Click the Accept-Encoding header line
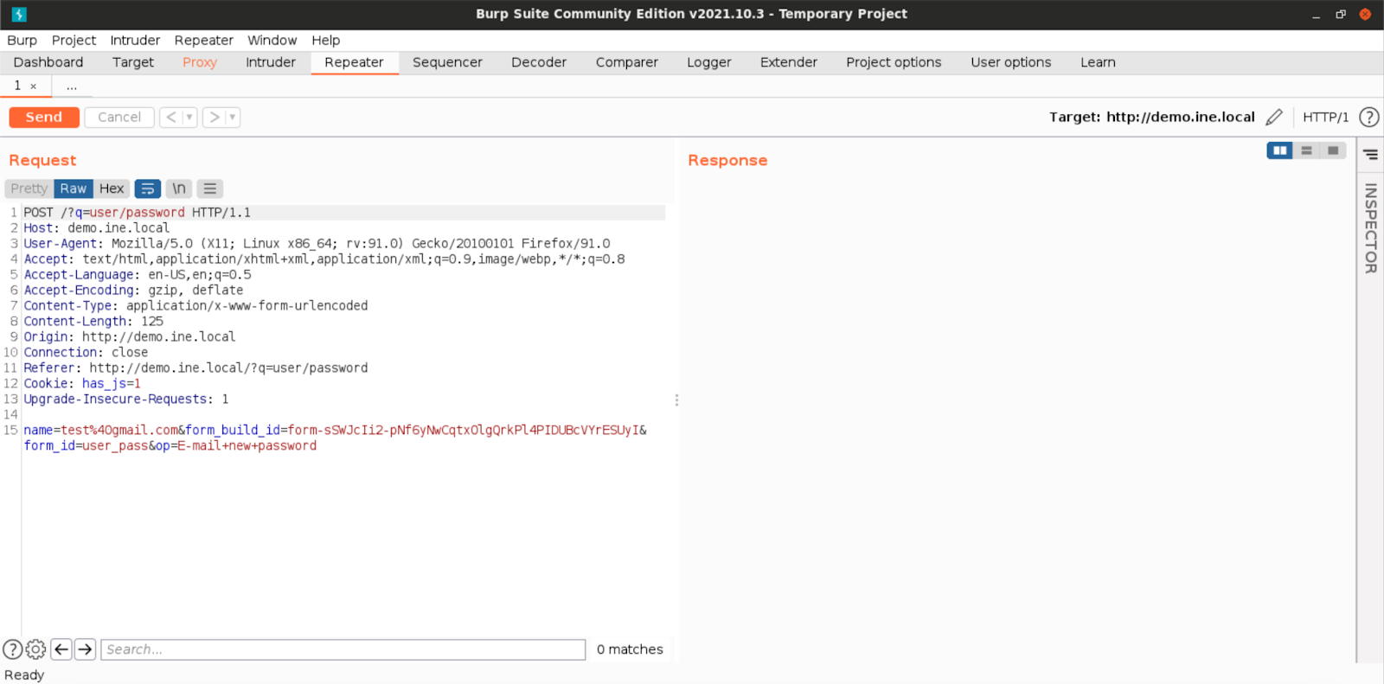 point(133,291)
